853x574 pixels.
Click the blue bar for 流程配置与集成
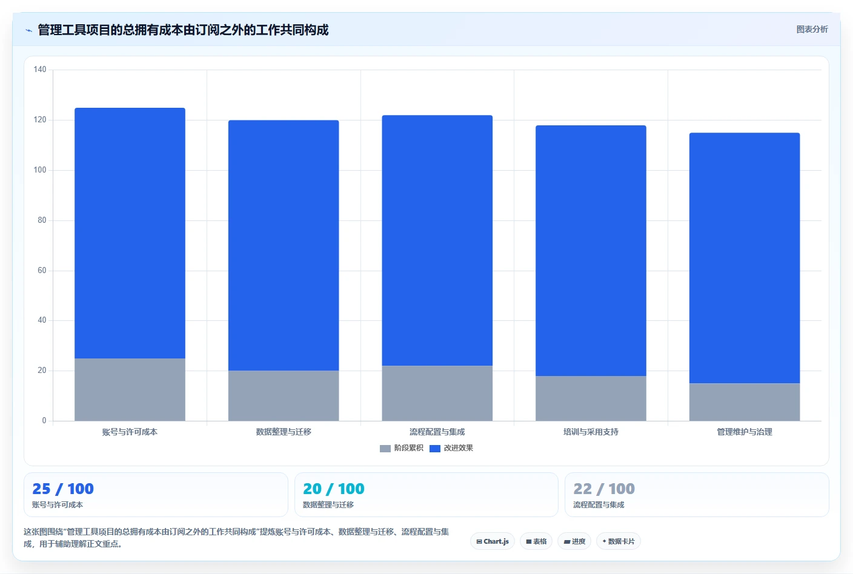click(x=437, y=240)
